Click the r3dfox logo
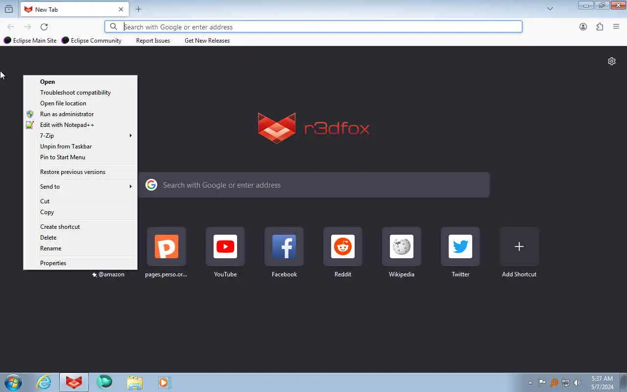 (x=313, y=128)
